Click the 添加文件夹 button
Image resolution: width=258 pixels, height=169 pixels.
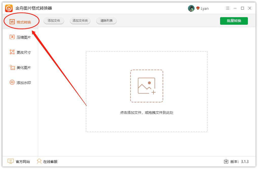[80, 21]
